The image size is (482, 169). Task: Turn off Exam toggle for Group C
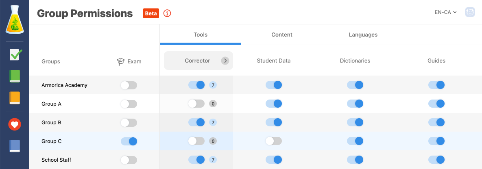[x=129, y=141]
